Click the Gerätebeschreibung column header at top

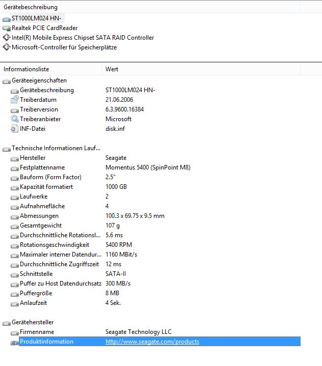pyautogui.click(x=31, y=7)
